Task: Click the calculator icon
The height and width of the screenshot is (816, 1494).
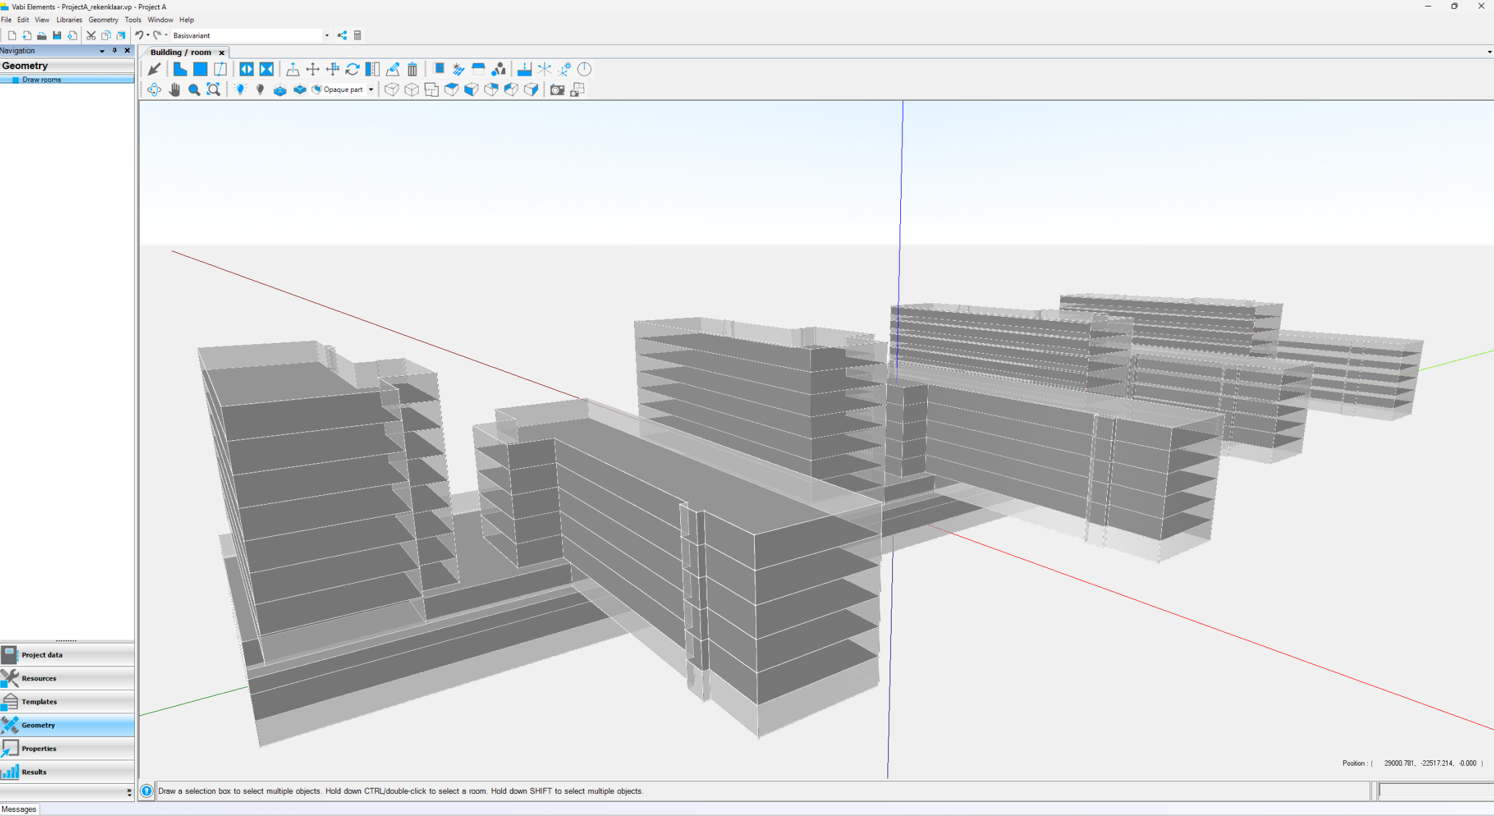Action: [x=358, y=36]
